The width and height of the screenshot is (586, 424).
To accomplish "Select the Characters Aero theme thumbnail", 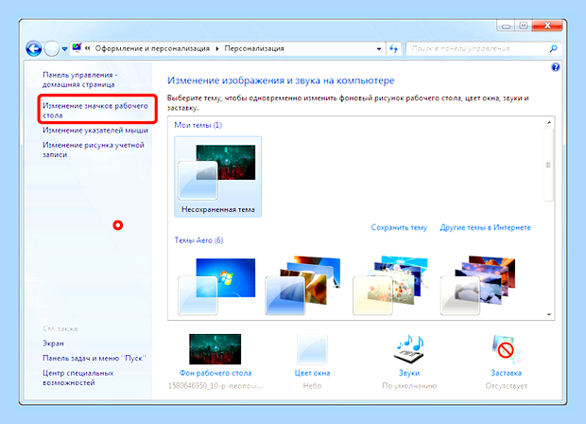I will [390, 286].
